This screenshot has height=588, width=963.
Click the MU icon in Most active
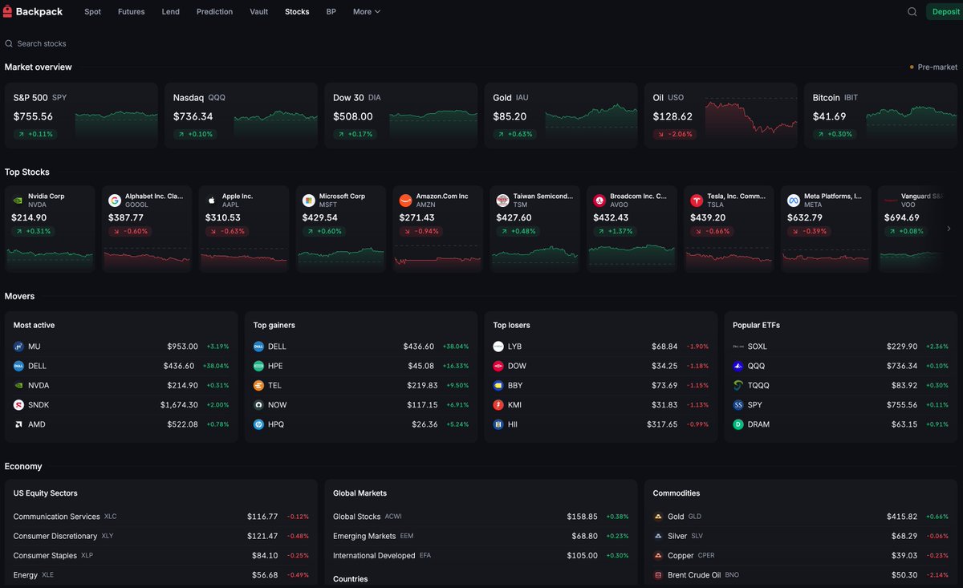tap(19, 347)
